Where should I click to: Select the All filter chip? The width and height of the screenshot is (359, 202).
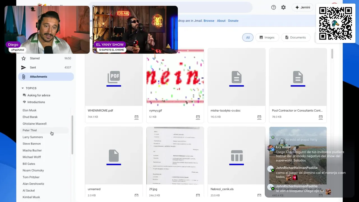point(248,37)
